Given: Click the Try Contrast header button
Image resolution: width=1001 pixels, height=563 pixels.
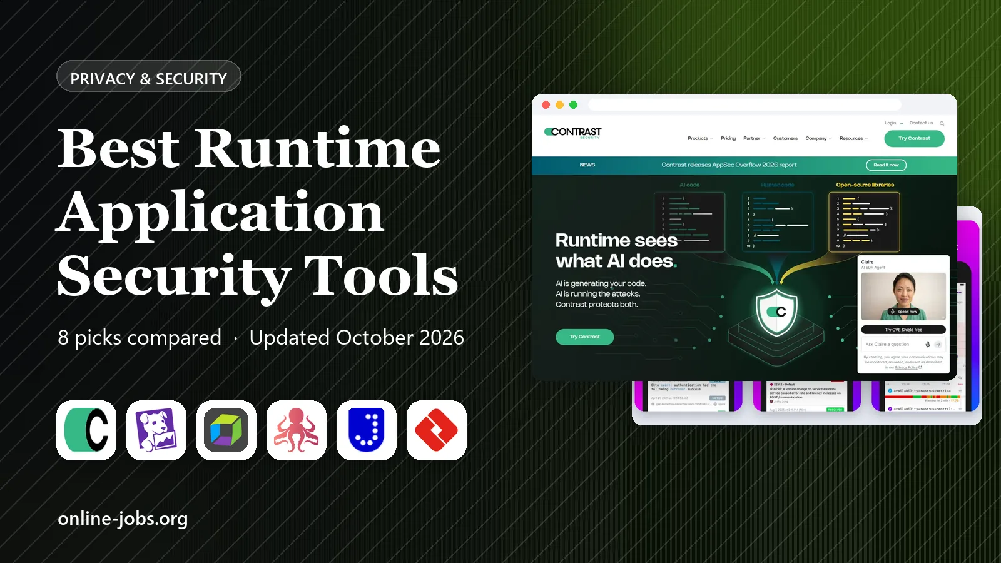Looking at the screenshot, I should [914, 138].
